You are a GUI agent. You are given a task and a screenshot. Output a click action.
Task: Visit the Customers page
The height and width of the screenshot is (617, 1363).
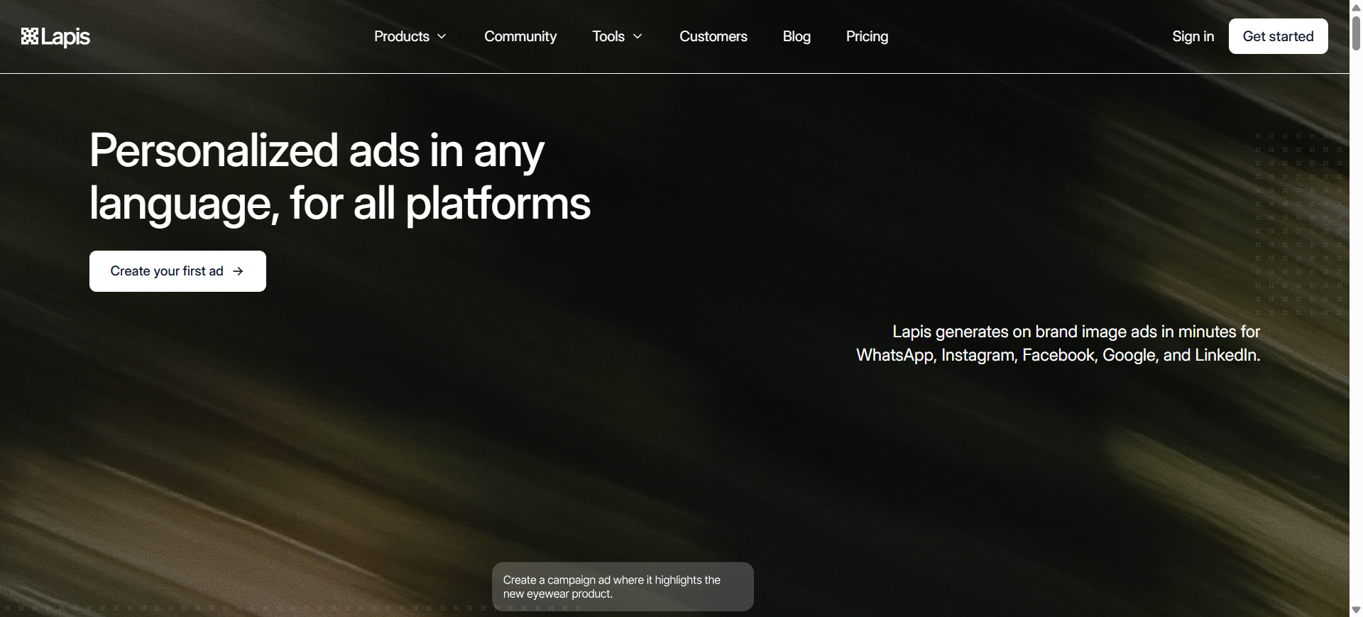click(x=713, y=36)
